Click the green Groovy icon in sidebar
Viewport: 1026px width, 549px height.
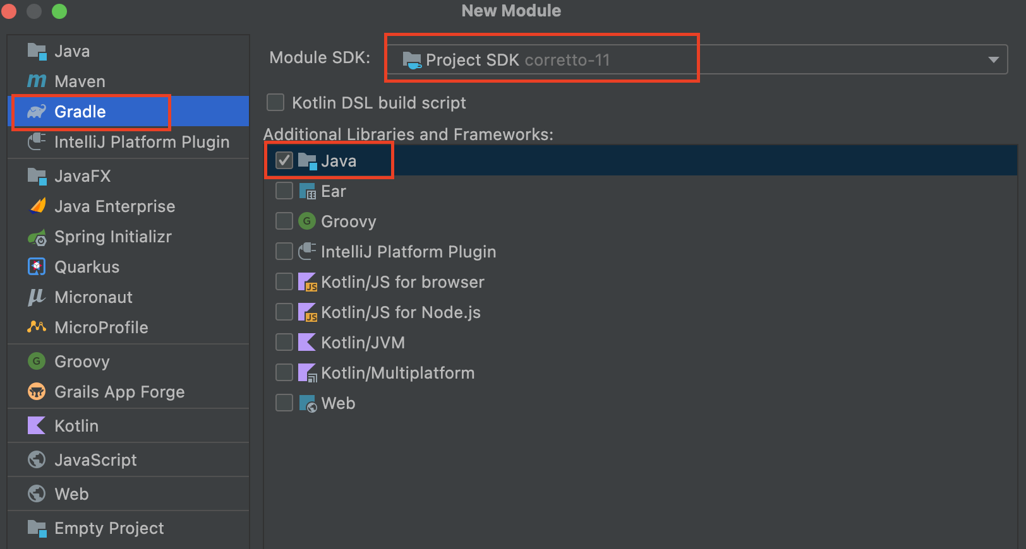click(x=37, y=362)
